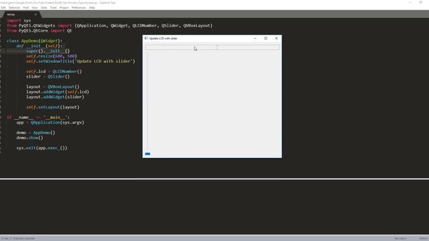This screenshot has height=241, width=429.
Task: Open the Edit menu in Sublime Text
Action: pos(3,7)
